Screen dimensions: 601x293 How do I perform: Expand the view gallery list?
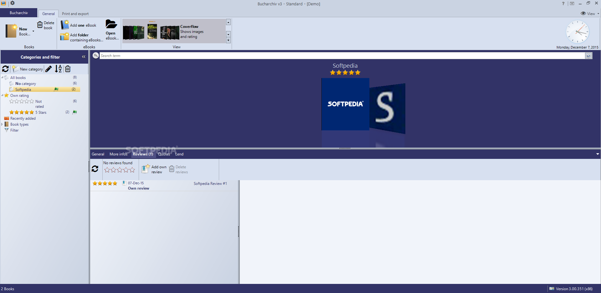(229, 40)
